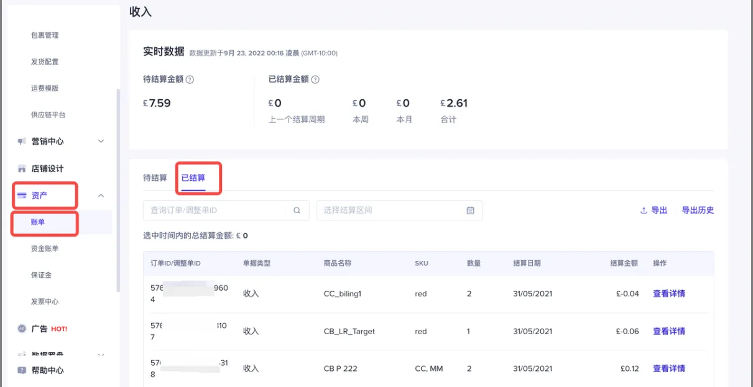Viewport: 753px width, 387px height.
Task: Click info icon next to 待结算金额
Action: point(190,80)
